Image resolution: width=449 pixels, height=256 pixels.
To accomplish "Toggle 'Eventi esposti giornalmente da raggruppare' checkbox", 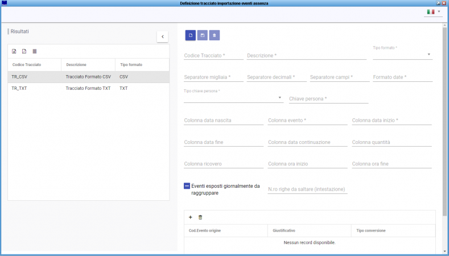I will pyautogui.click(x=187, y=186).
